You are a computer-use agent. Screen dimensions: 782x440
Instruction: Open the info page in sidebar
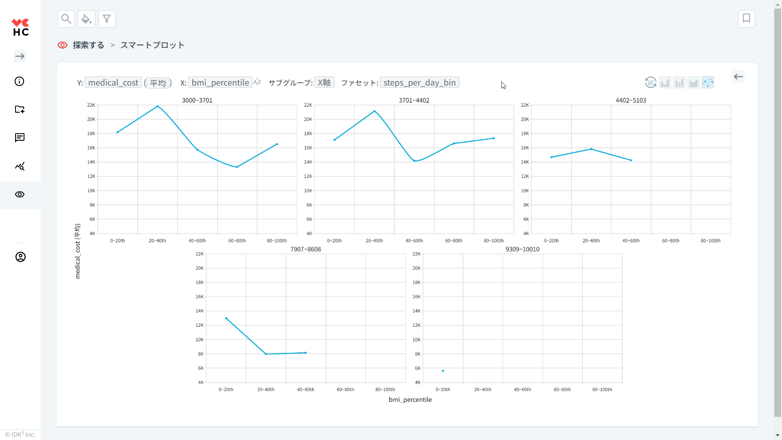[20, 81]
